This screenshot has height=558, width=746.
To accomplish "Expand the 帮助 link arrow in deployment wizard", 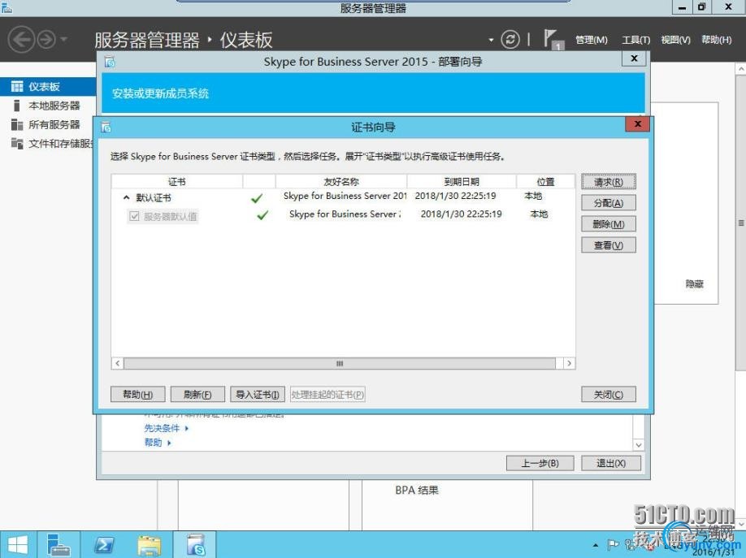I will tap(169, 443).
